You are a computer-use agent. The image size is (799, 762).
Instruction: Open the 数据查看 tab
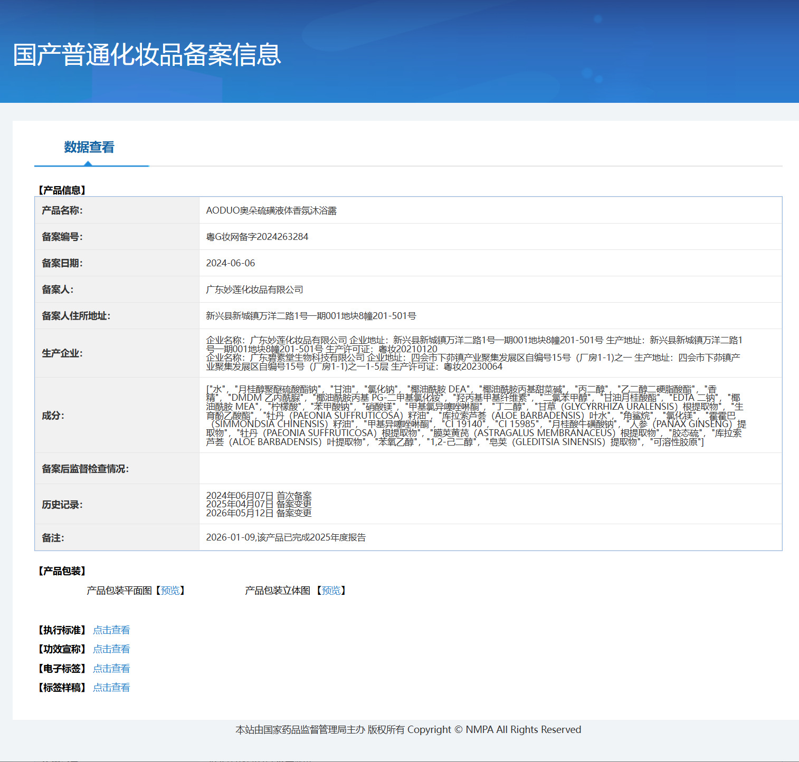click(89, 147)
